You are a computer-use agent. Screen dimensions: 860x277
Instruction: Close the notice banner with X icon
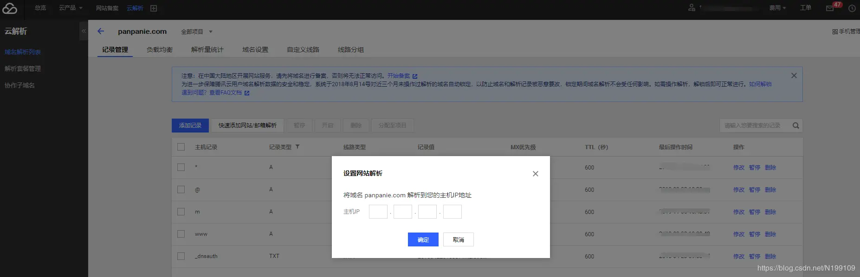pos(794,76)
